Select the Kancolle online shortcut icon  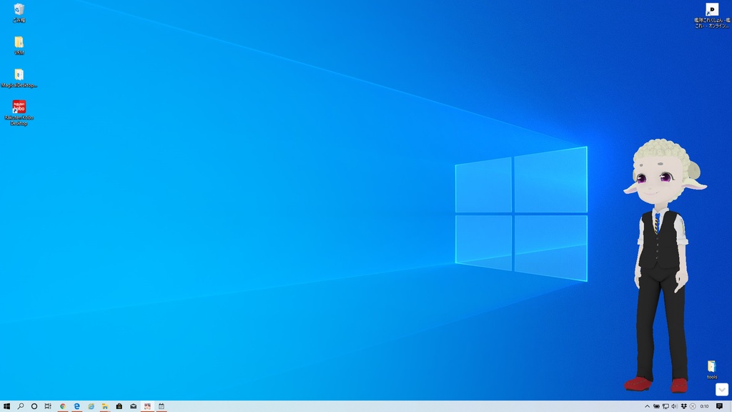712,16
